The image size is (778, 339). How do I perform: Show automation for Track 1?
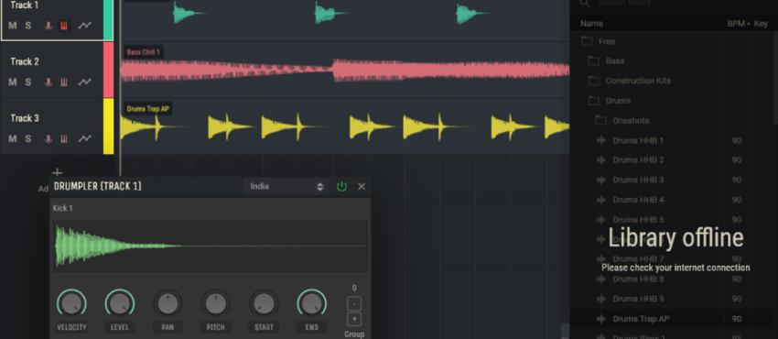pos(85,26)
